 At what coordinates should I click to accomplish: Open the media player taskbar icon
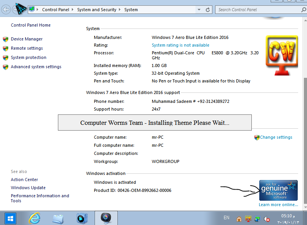[x=82, y=218]
